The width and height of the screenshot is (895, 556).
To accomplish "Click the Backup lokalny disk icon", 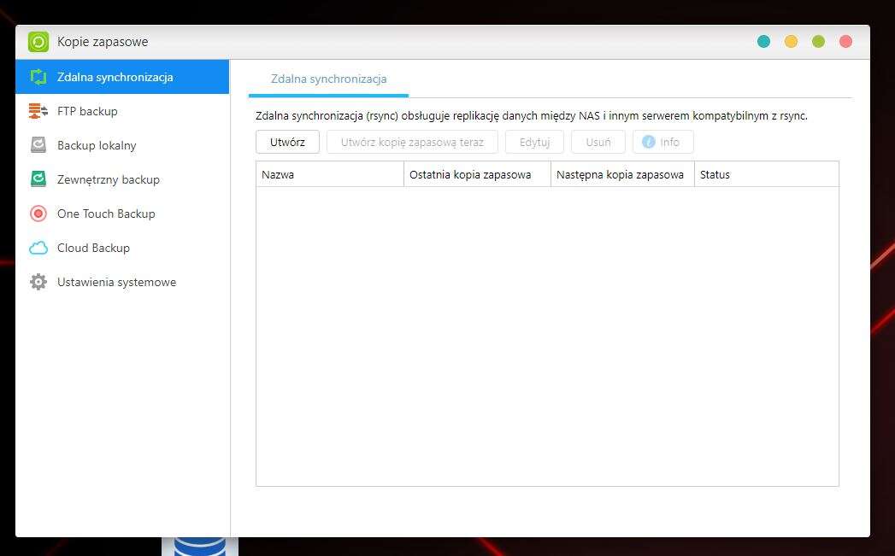I will click(38, 145).
